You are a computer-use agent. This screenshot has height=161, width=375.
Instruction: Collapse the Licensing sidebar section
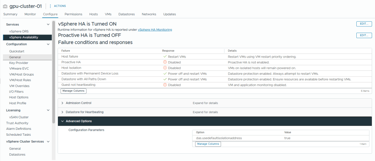click(x=48, y=110)
